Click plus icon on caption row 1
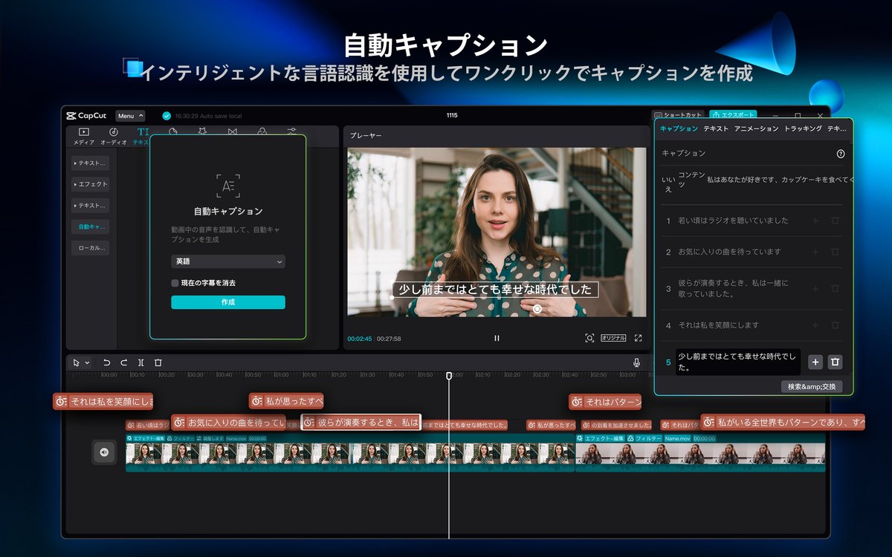The width and height of the screenshot is (892, 557). (x=815, y=221)
